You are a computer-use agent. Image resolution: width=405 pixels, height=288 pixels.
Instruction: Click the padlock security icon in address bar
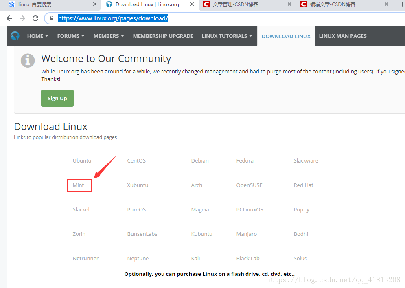(52, 18)
